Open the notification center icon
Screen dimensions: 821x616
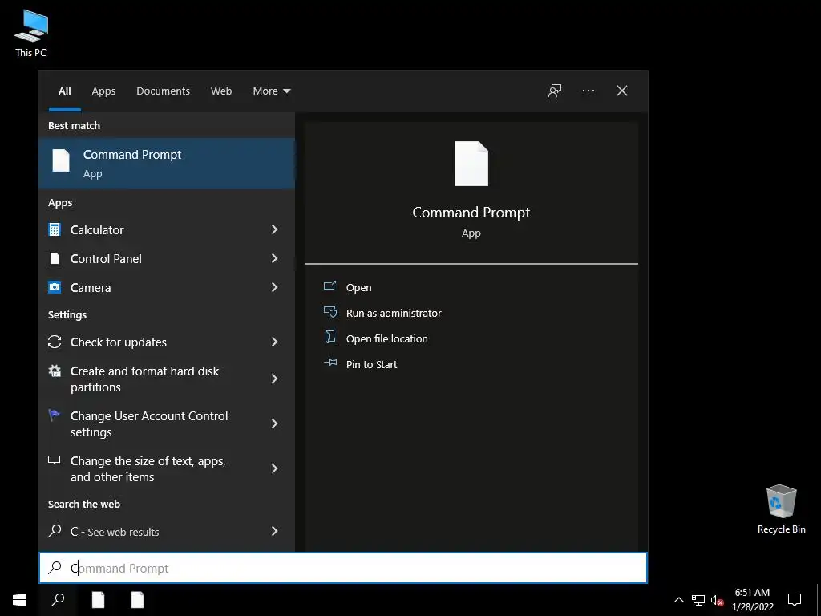[x=795, y=600]
